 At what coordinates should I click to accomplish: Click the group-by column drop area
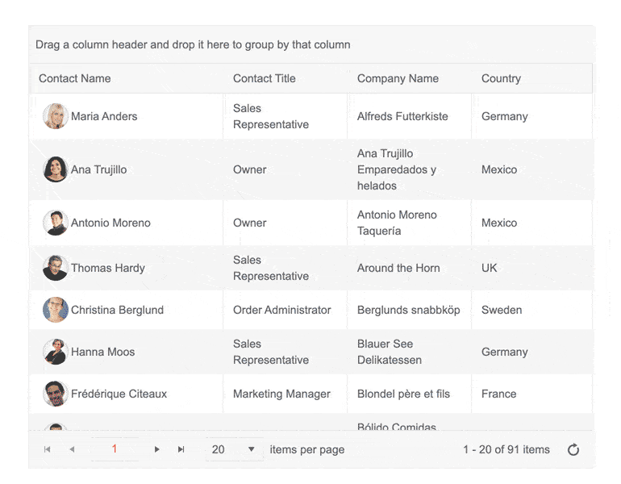tap(310, 44)
